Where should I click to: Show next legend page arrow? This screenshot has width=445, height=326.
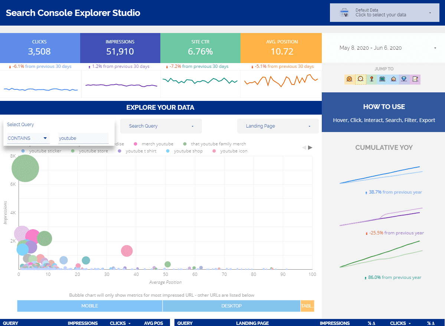pos(310,147)
